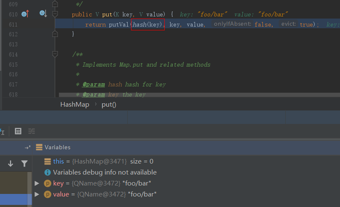Click the Variables debug info not available message
The image size is (340, 207).
click(104, 172)
